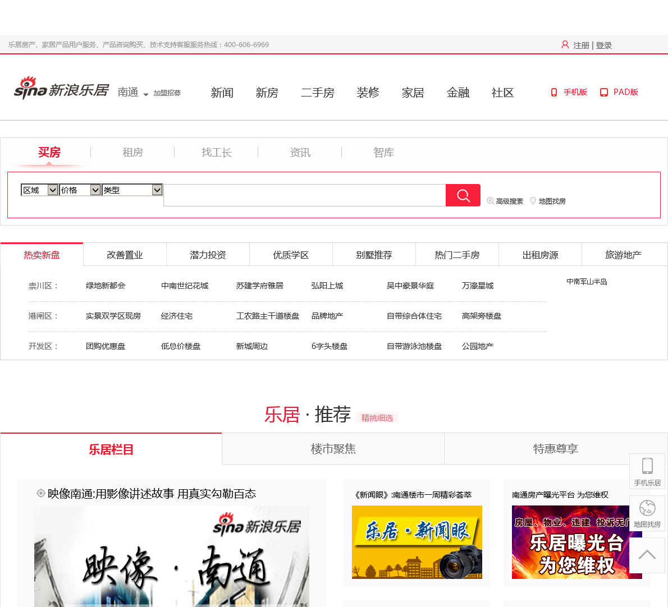
Task: Select the 资讯 search tab
Action: click(300, 153)
